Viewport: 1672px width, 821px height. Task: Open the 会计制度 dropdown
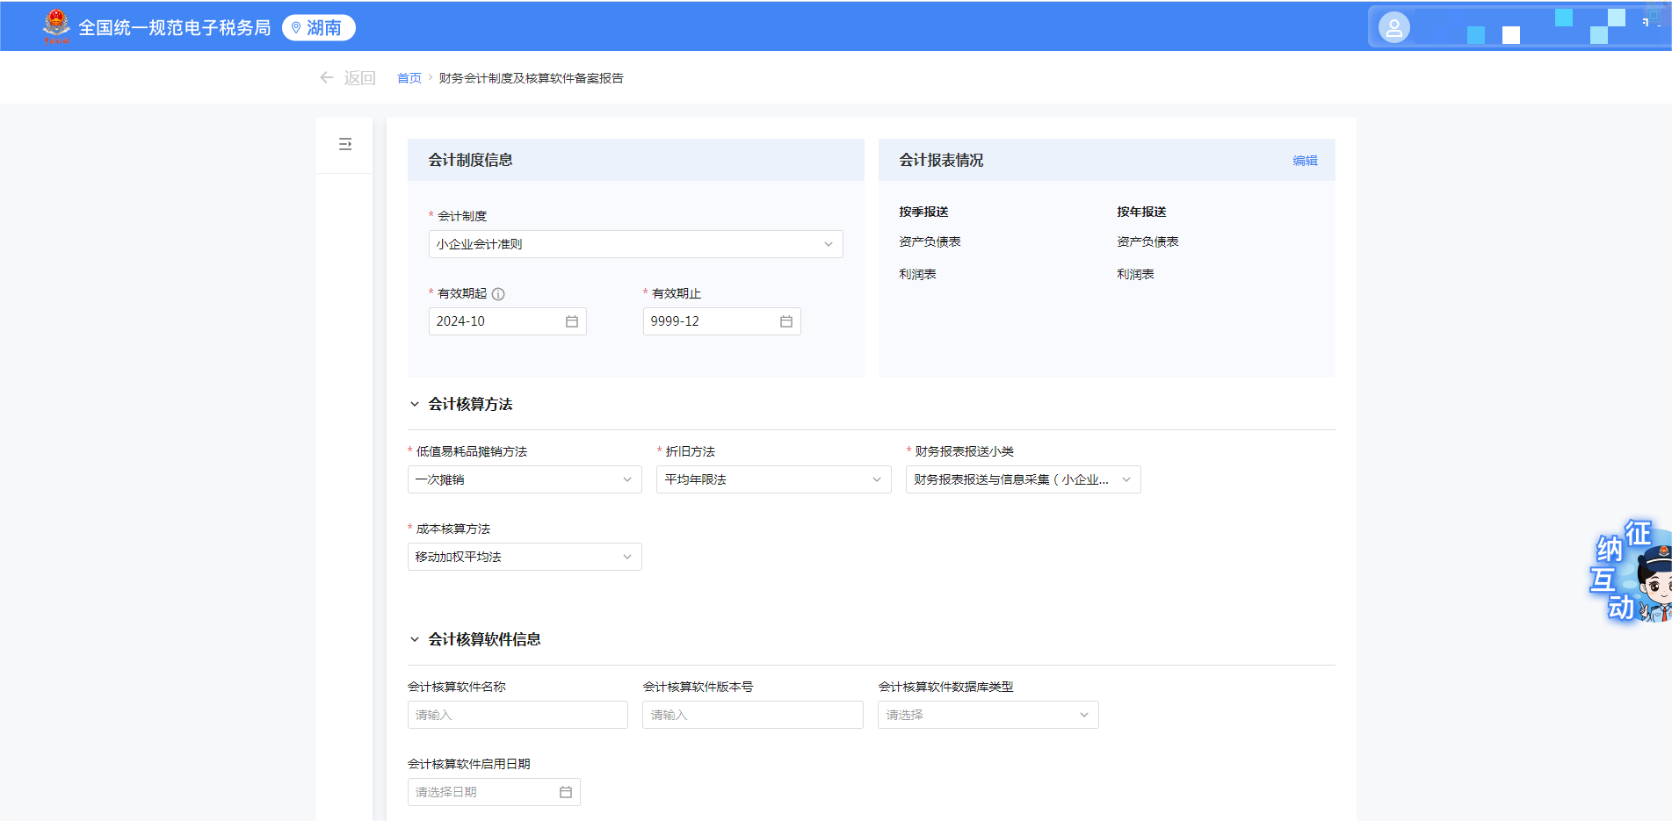(635, 244)
